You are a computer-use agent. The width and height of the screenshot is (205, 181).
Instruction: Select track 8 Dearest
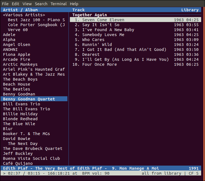pos(135,54)
